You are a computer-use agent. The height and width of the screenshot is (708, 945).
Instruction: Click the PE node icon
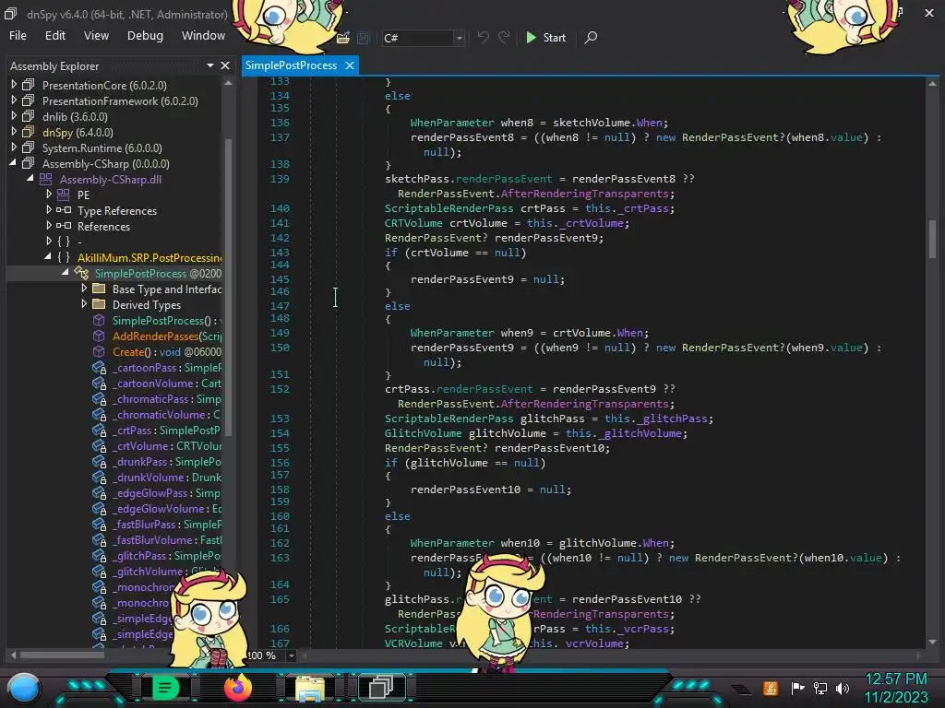pos(64,195)
